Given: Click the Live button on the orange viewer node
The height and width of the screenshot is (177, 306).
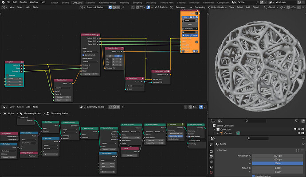Looking at the screenshot, I should coord(185,17).
